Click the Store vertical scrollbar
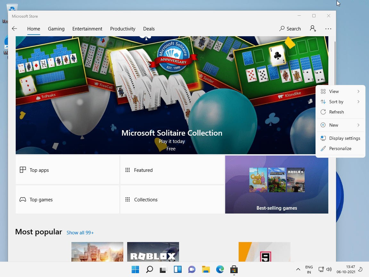 (335, 63)
